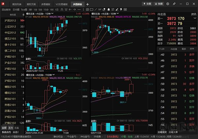The image size is (198, 139).
Task: Select the active 多图模板 tab
Action: coord(78,4)
